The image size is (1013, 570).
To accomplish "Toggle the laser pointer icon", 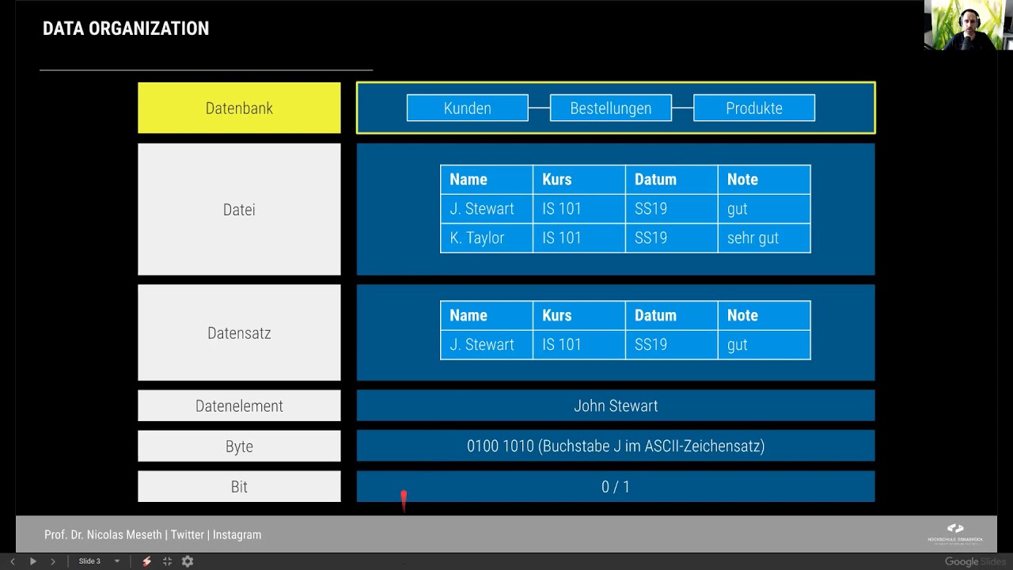I will 146,561.
